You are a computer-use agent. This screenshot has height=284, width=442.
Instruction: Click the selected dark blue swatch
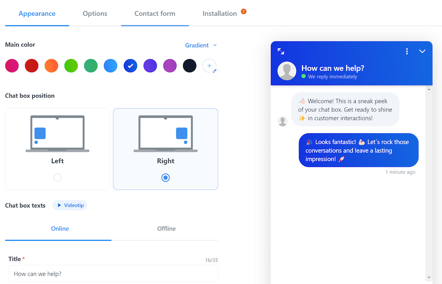click(x=130, y=66)
